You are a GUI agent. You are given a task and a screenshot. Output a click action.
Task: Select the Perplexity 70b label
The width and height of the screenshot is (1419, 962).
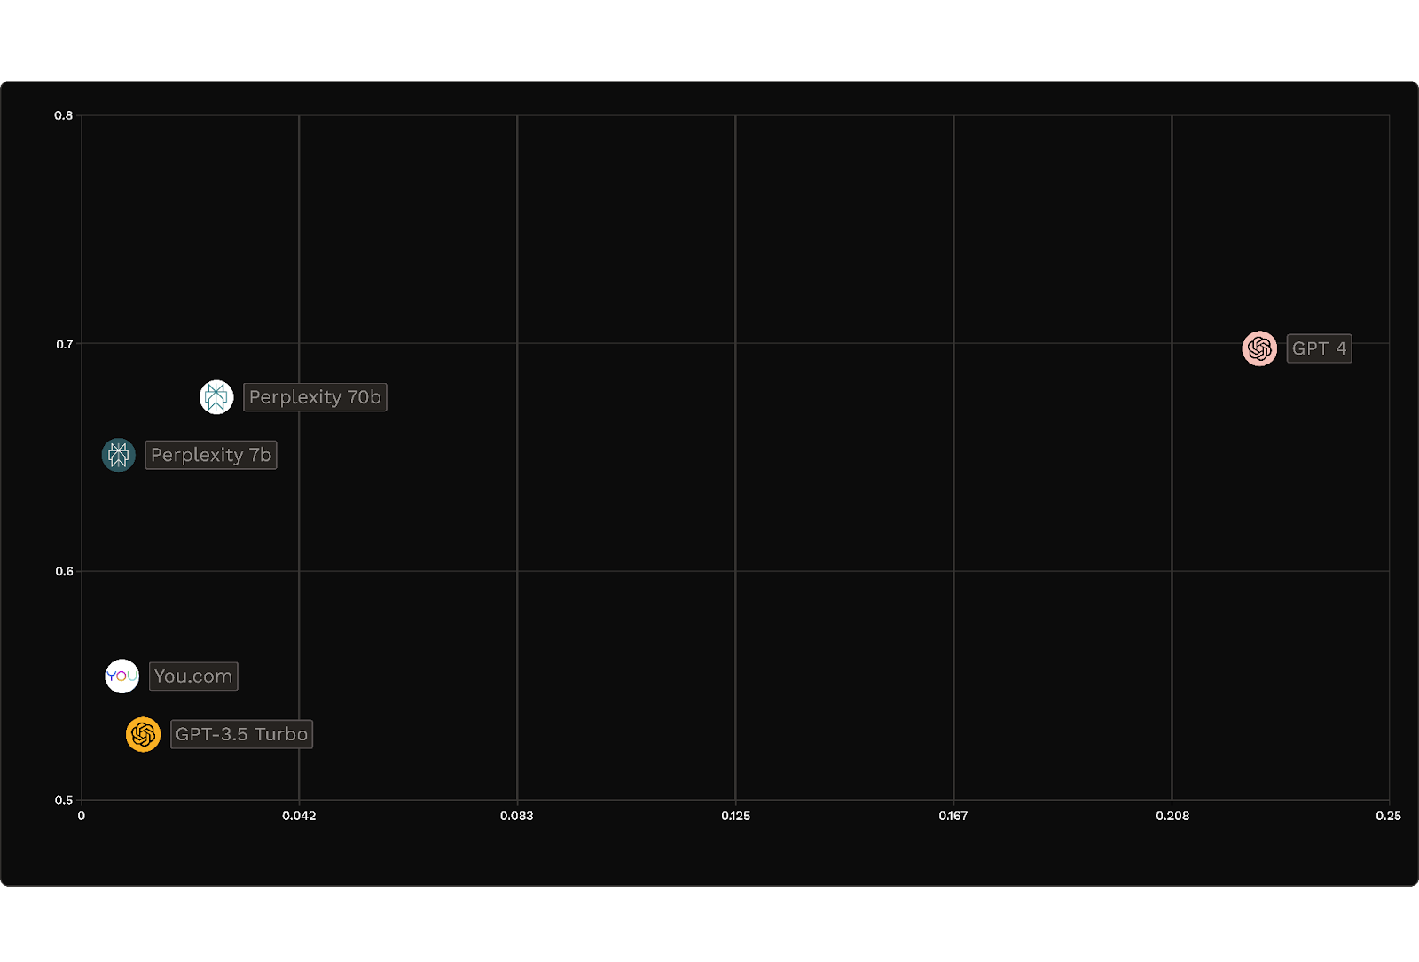315,397
